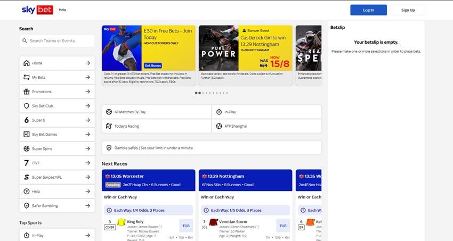Click info icon for Each Way 1/5 Odds

click(206, 210)
